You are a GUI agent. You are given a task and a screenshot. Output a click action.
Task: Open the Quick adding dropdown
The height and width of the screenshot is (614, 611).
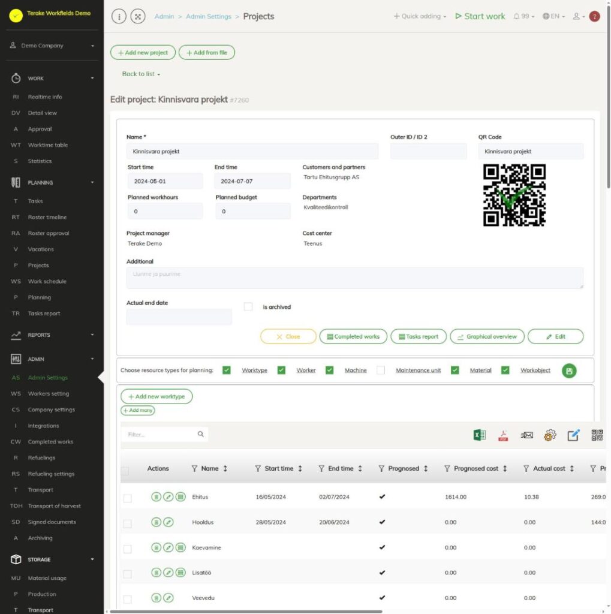coord(420,16)
